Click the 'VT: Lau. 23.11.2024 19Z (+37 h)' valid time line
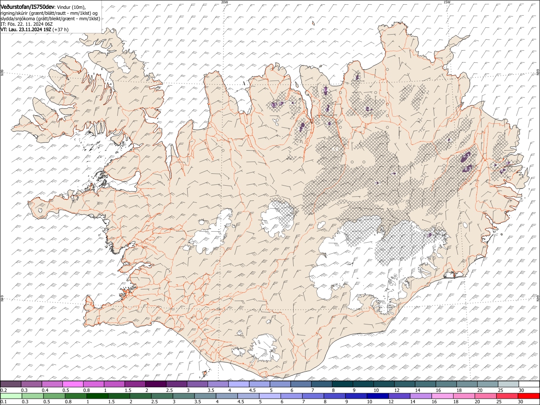 (x=34, y=30)
